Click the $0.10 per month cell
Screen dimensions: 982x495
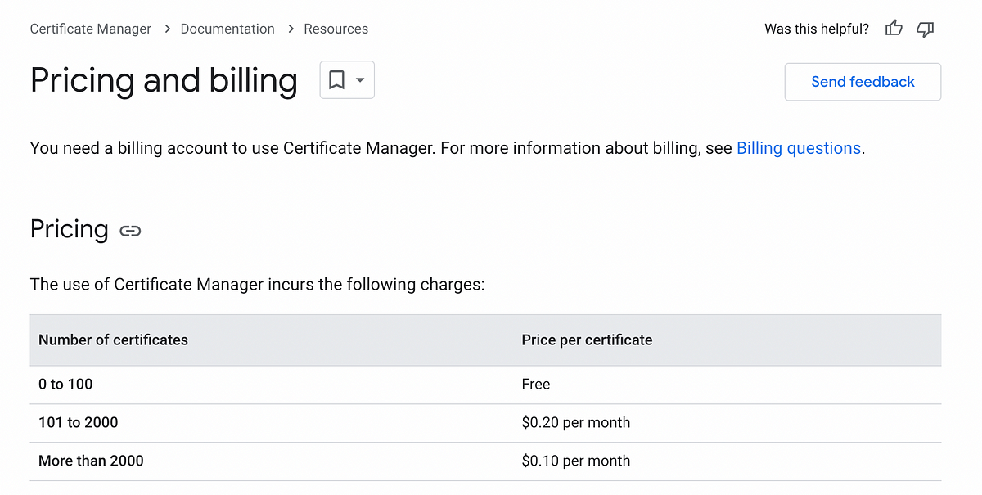pos(576,461)
